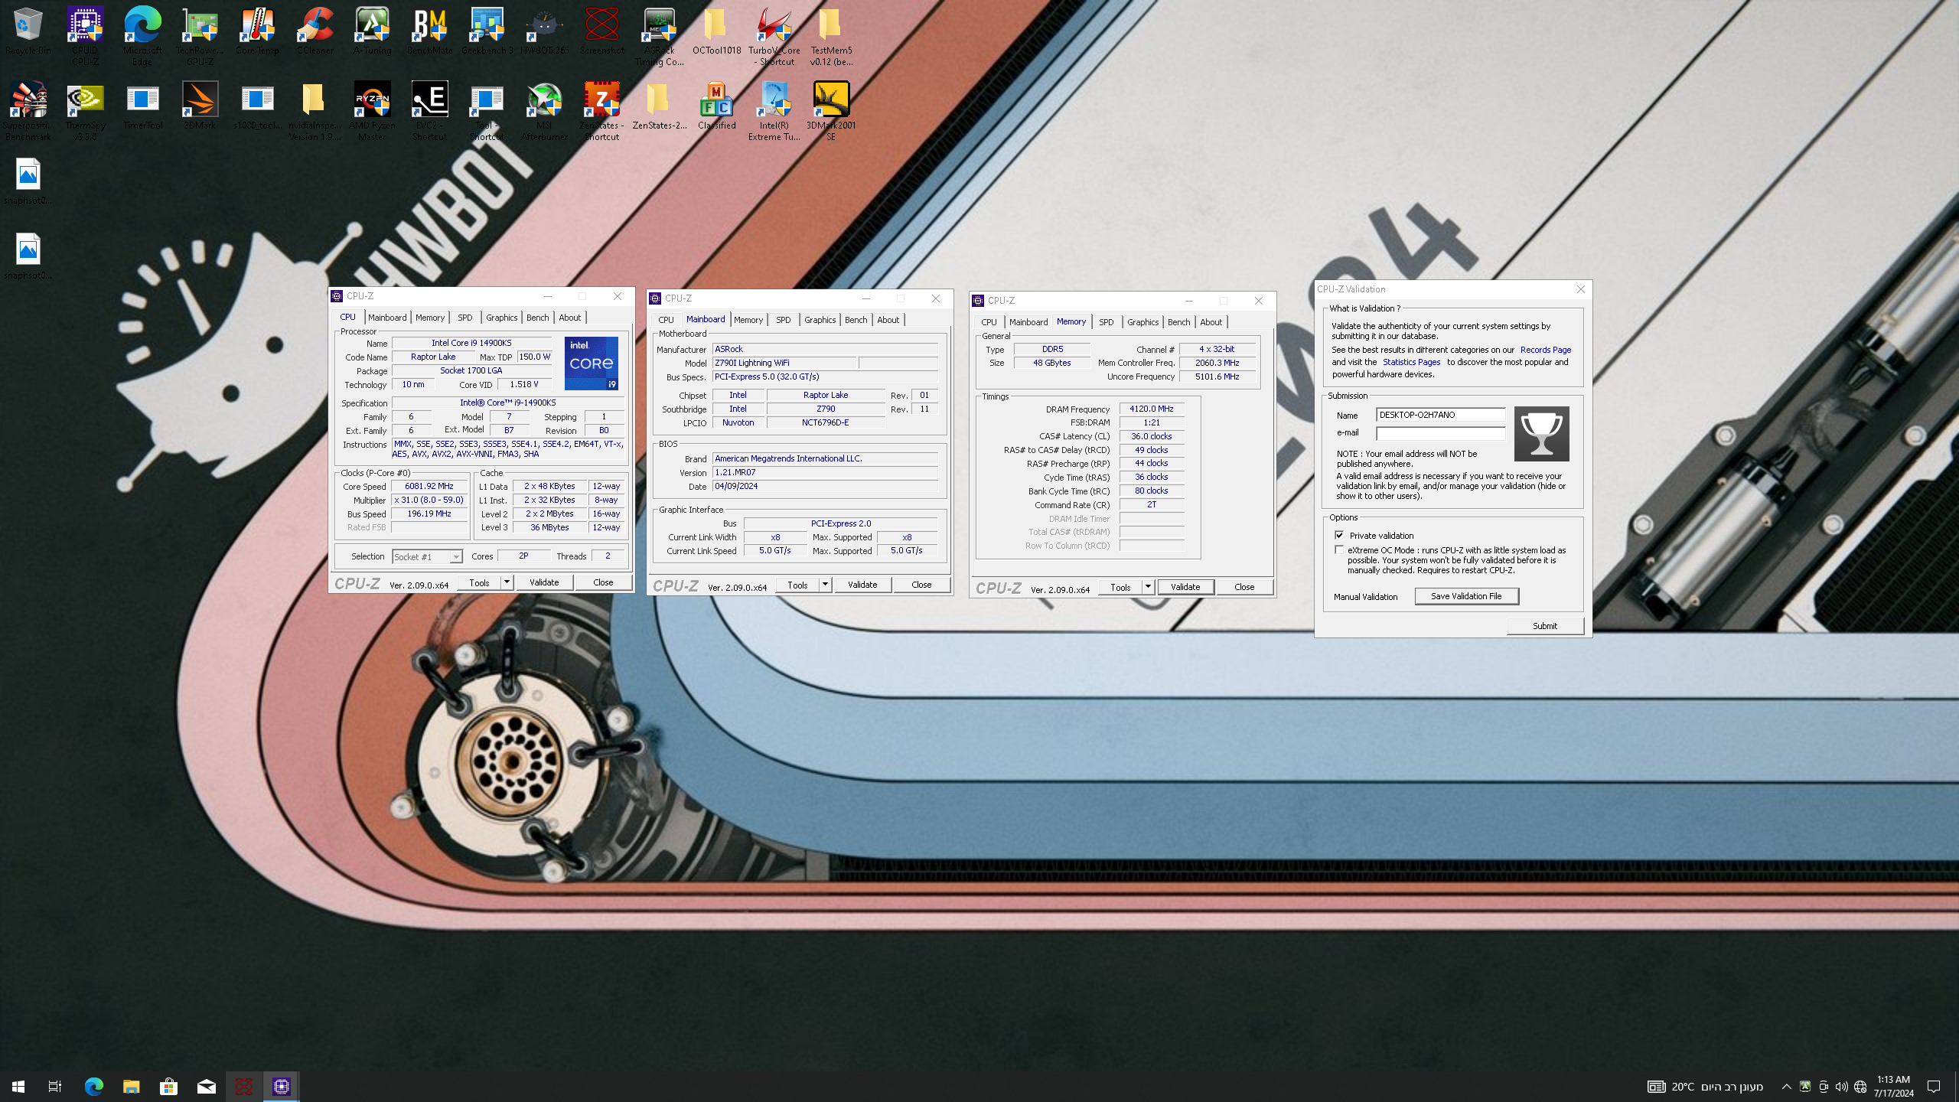Launch CCleaner from desktop
Viewport: 1959px width, 1102px height.
315,31
